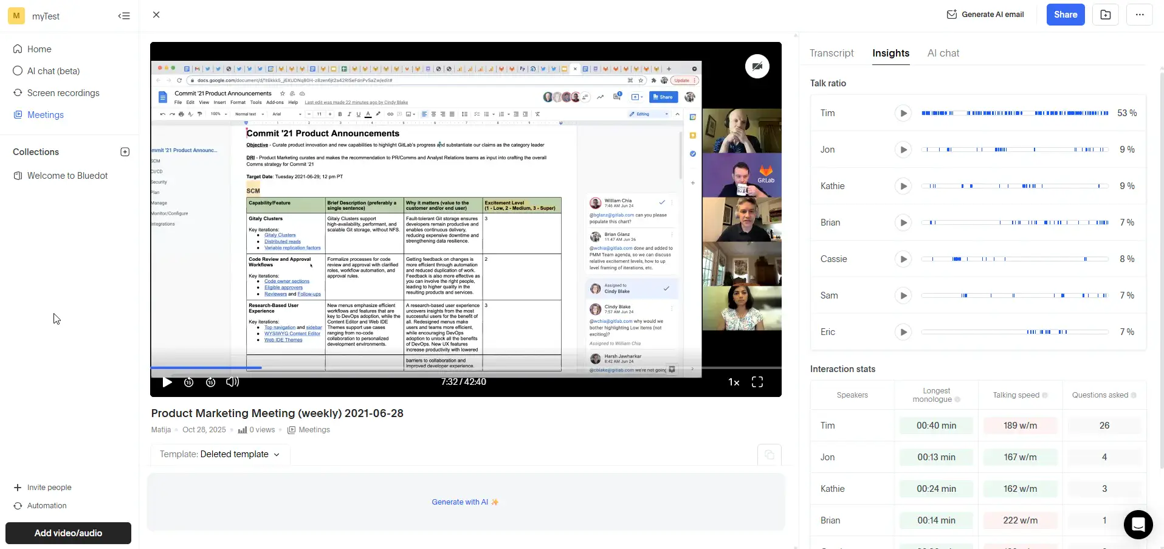Show info for Talking speed column

(x=1045, y=395)
